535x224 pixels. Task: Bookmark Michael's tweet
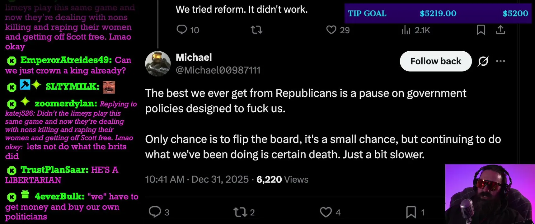(x=411, y=212)
